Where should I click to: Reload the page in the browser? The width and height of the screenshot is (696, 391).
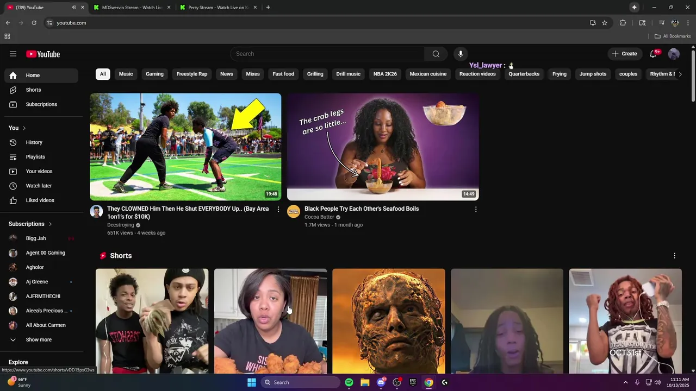tap(34, 23)
